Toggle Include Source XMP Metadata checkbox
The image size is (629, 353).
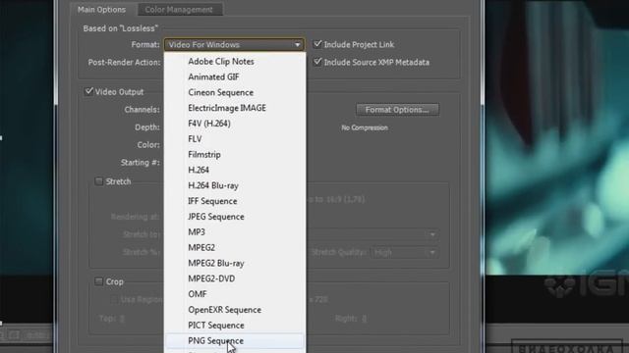tap(317, 62)
